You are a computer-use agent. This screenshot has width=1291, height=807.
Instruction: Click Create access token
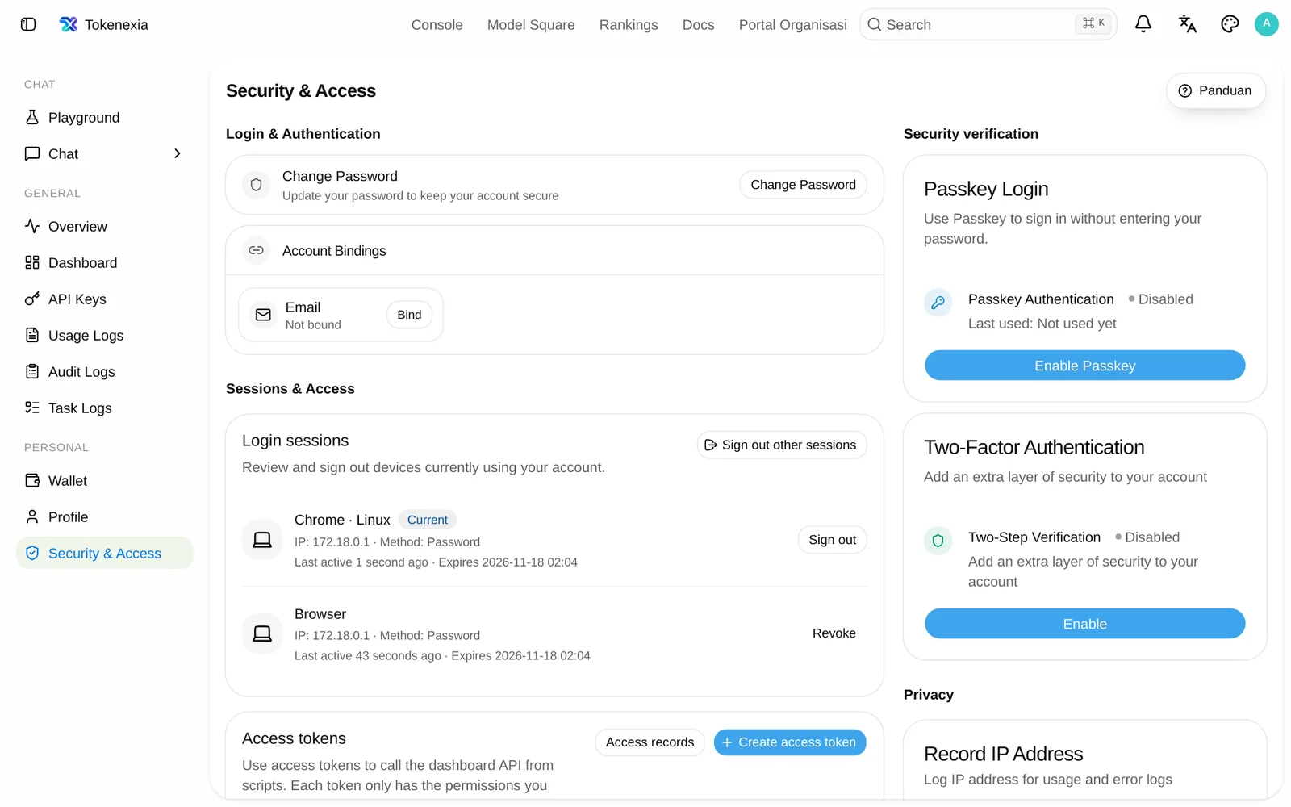pos(790,742)
